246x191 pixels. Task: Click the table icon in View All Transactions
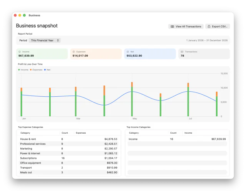pyautogui.click(x=172, y=27)
